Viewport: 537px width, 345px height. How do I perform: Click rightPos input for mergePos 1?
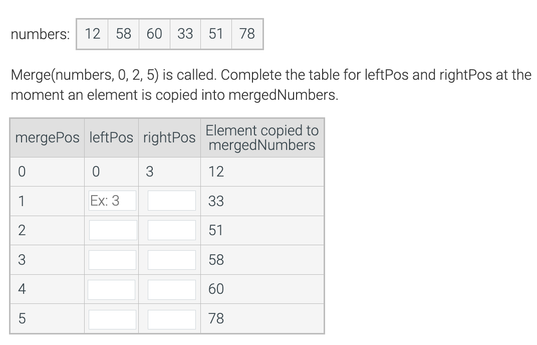pyautogui.click(x=172, y=201)
